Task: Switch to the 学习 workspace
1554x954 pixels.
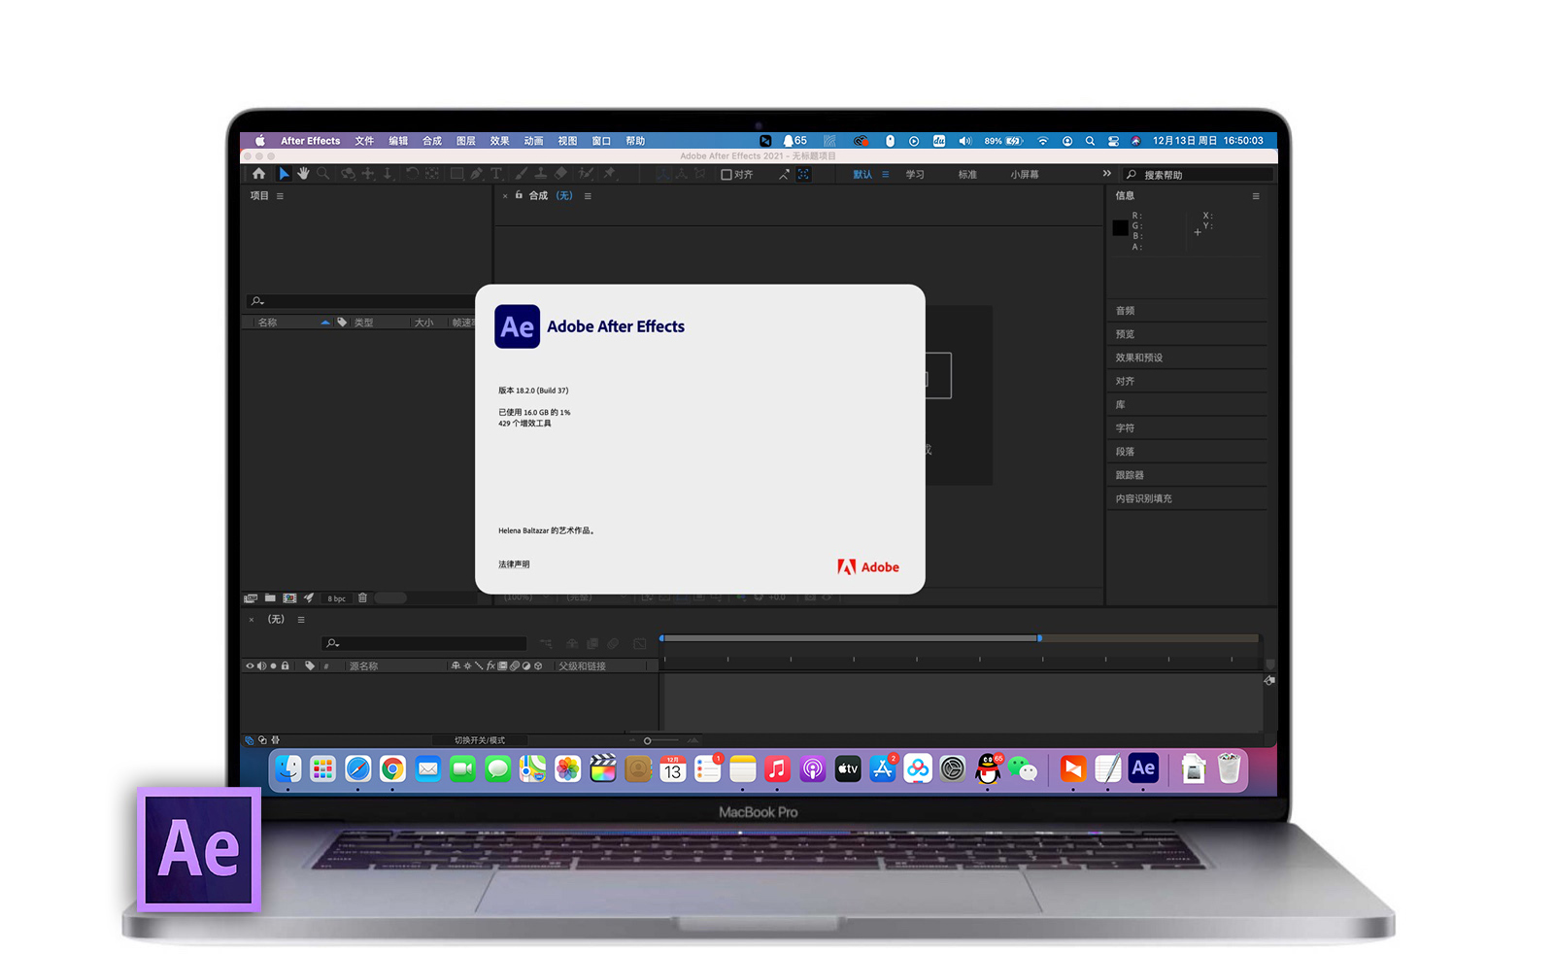Action: (x=915, y=175)
